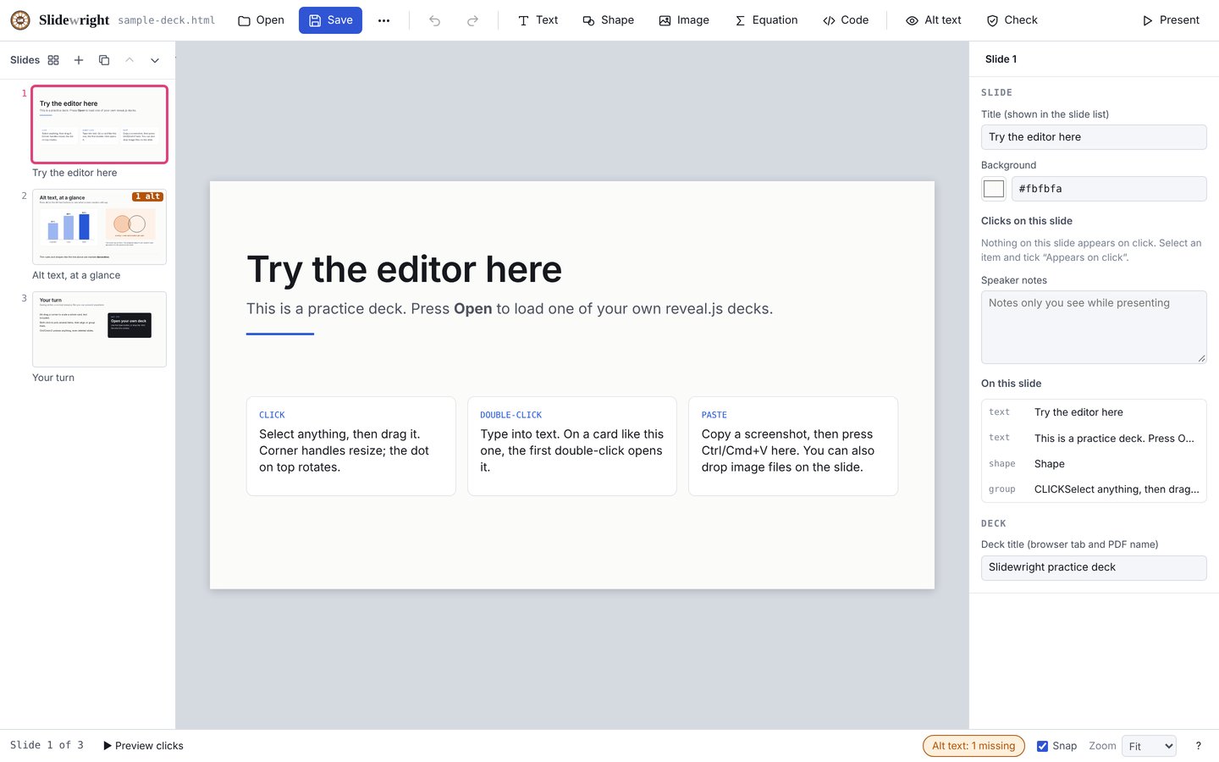Click the 'Alt text: 1 missing' badge
This screenshot has width=1219, height=762.
tap(974, 746)
